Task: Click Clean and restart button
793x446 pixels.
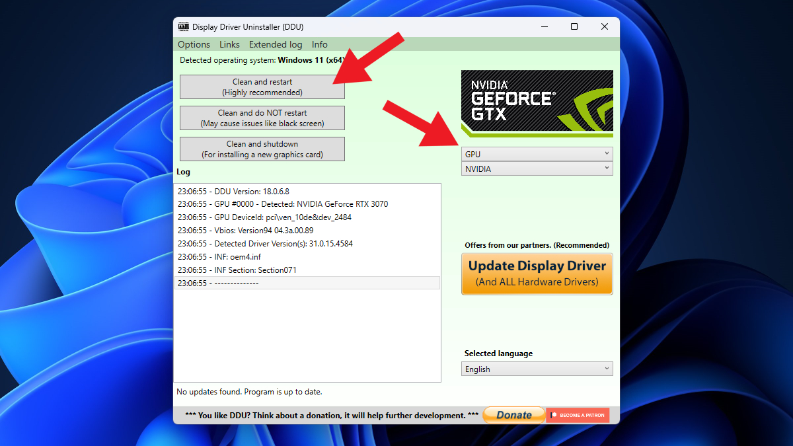Action: coord(262,87)
